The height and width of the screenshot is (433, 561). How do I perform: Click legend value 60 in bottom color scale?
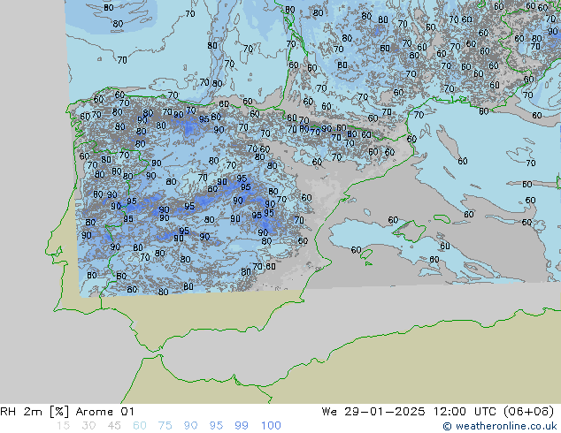pos(140,426)
